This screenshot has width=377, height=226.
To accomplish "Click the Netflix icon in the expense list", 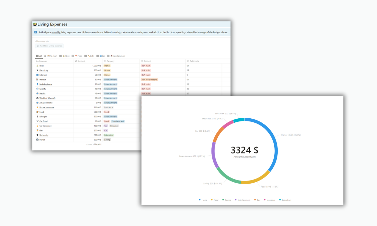I will [x=37, y=93].
